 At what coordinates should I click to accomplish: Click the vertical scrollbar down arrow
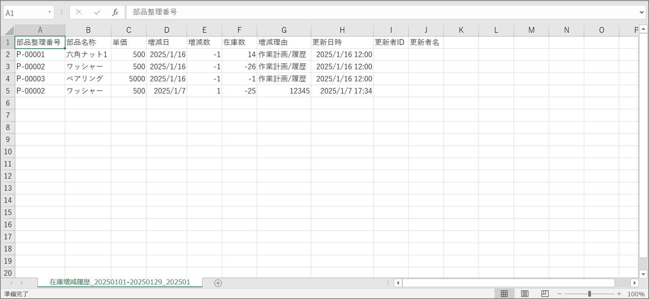click(x=643, y=274)
